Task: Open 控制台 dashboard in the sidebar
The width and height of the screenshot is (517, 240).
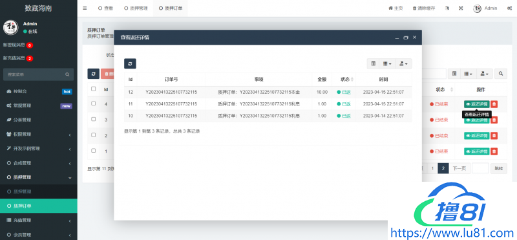Action: (39, 91)
